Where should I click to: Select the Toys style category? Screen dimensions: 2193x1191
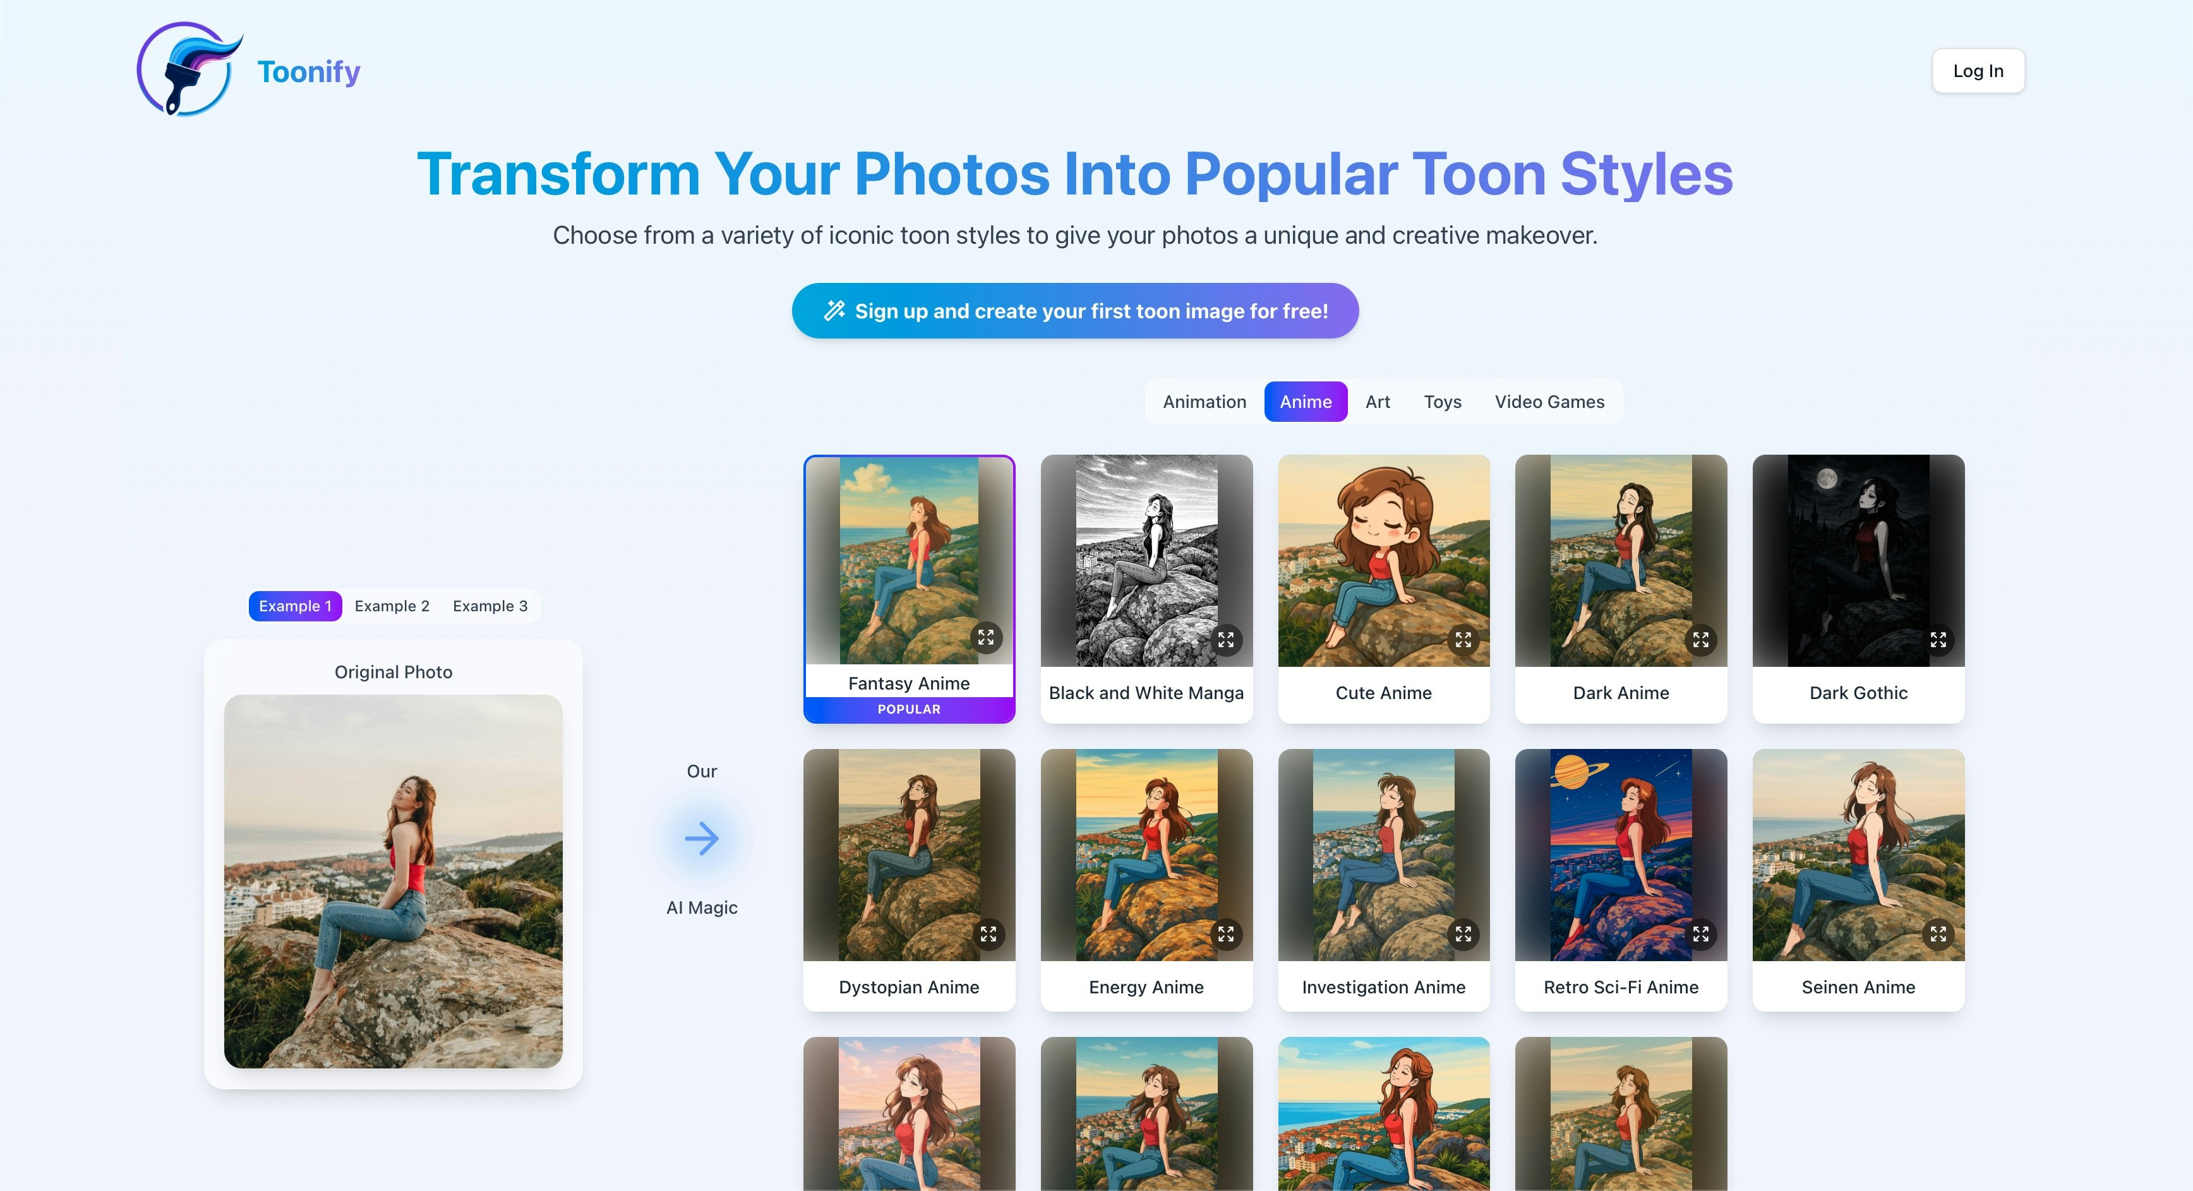tap(1442, 402)
